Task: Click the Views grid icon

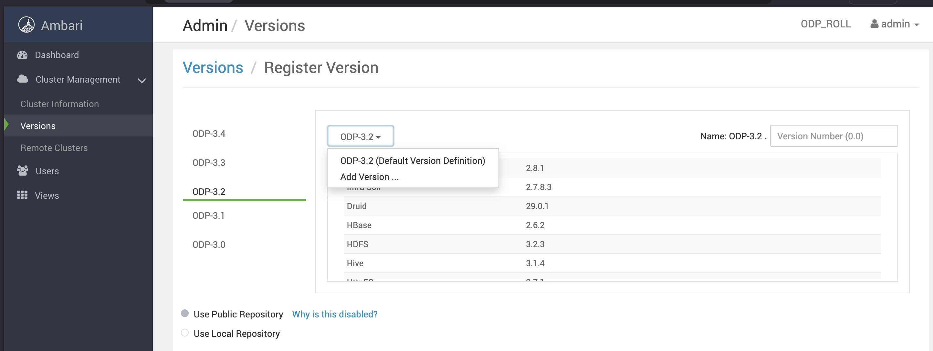Action: [23, 195]
